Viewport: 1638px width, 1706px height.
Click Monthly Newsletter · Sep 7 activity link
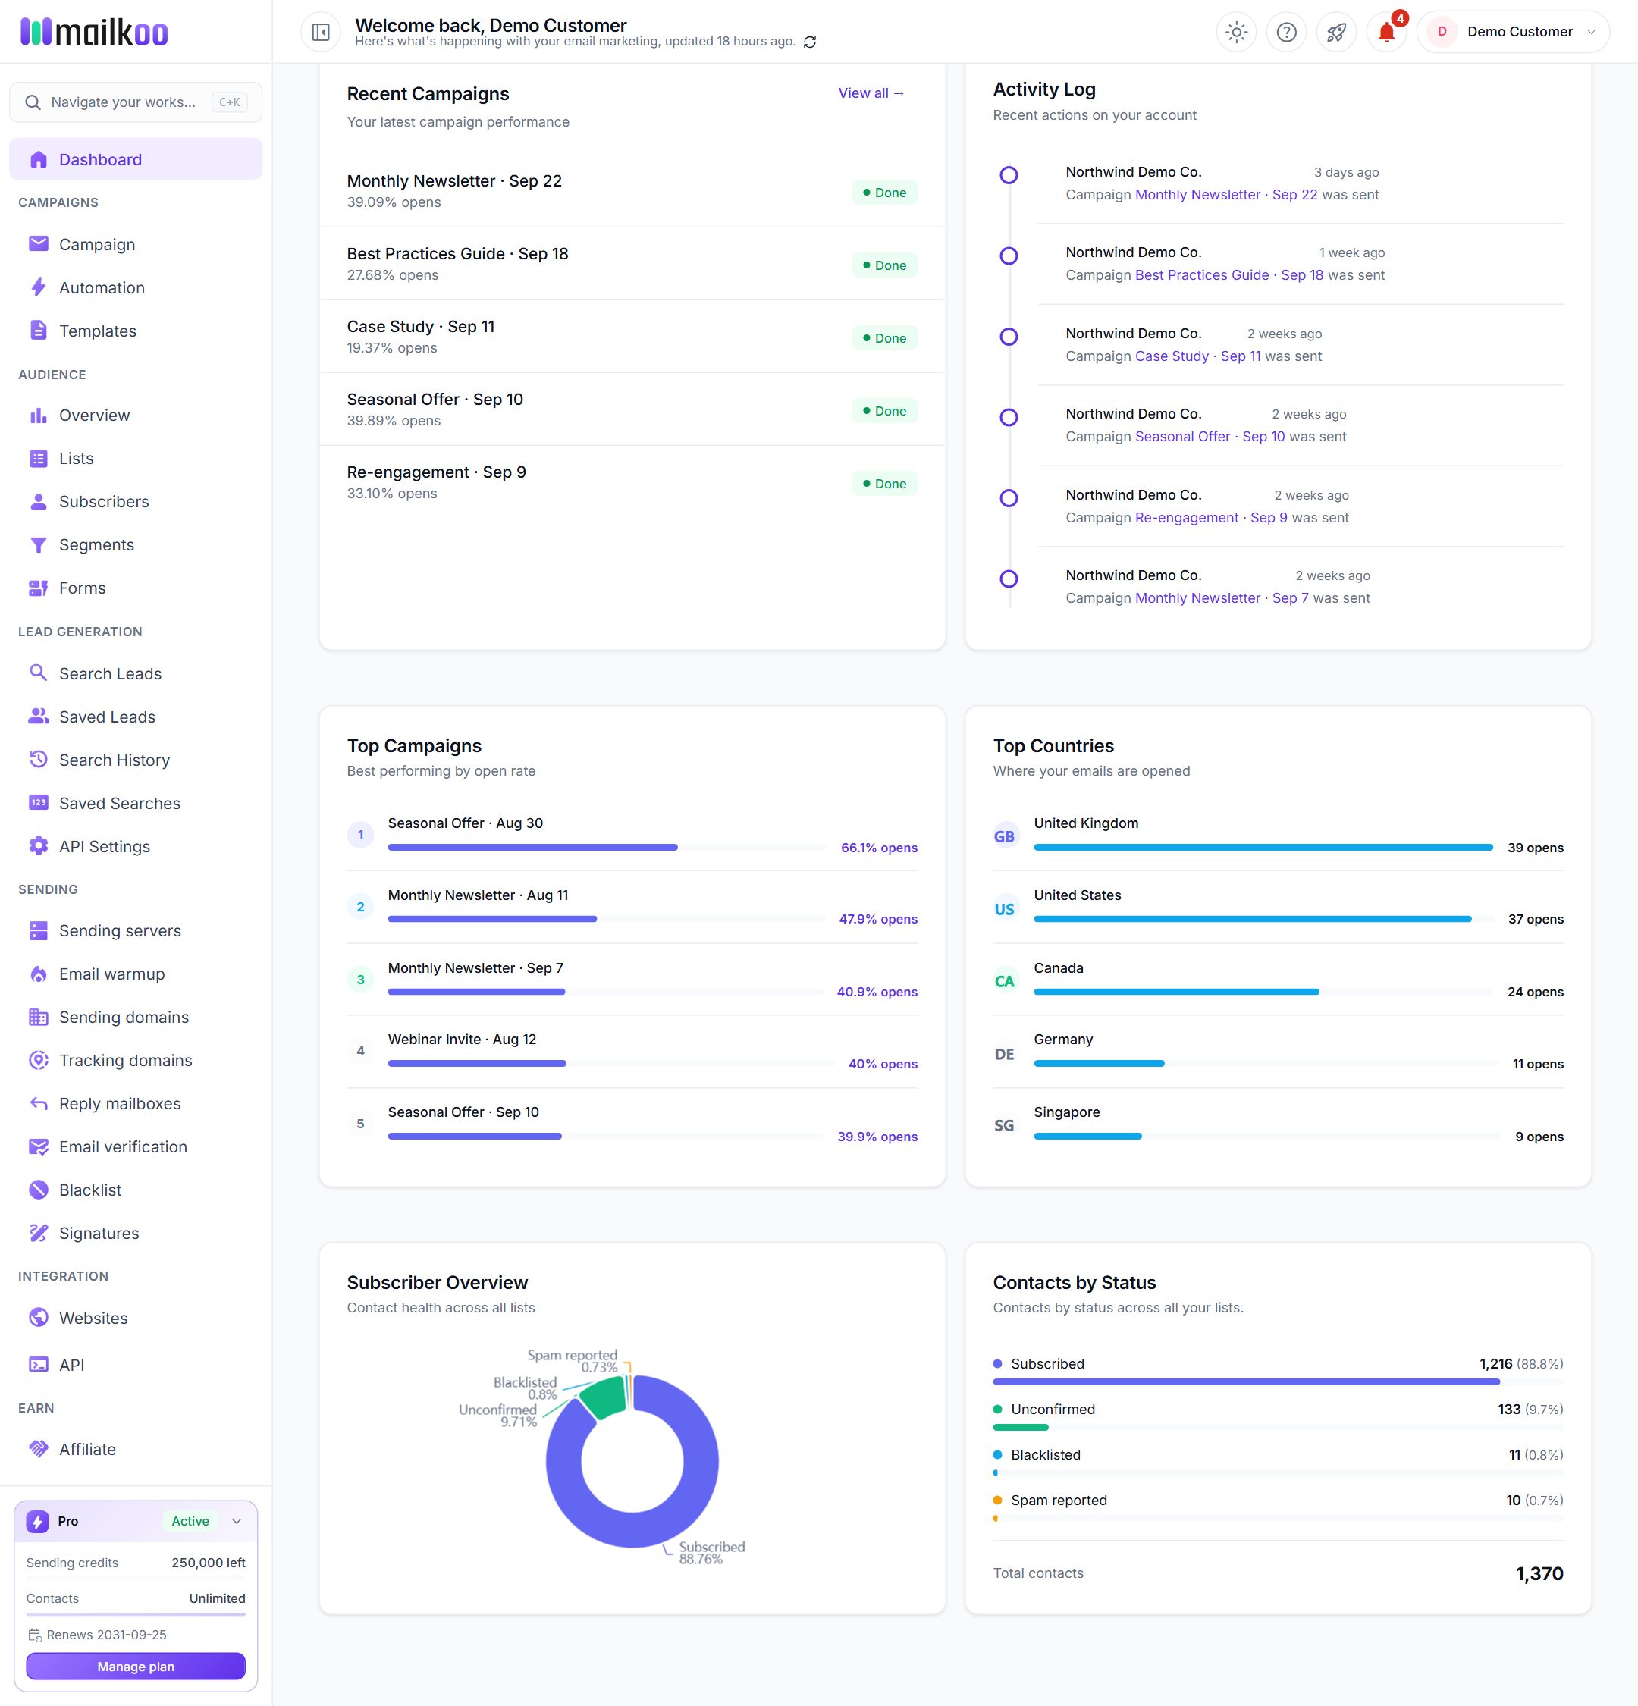click(x=1222, y=599)
